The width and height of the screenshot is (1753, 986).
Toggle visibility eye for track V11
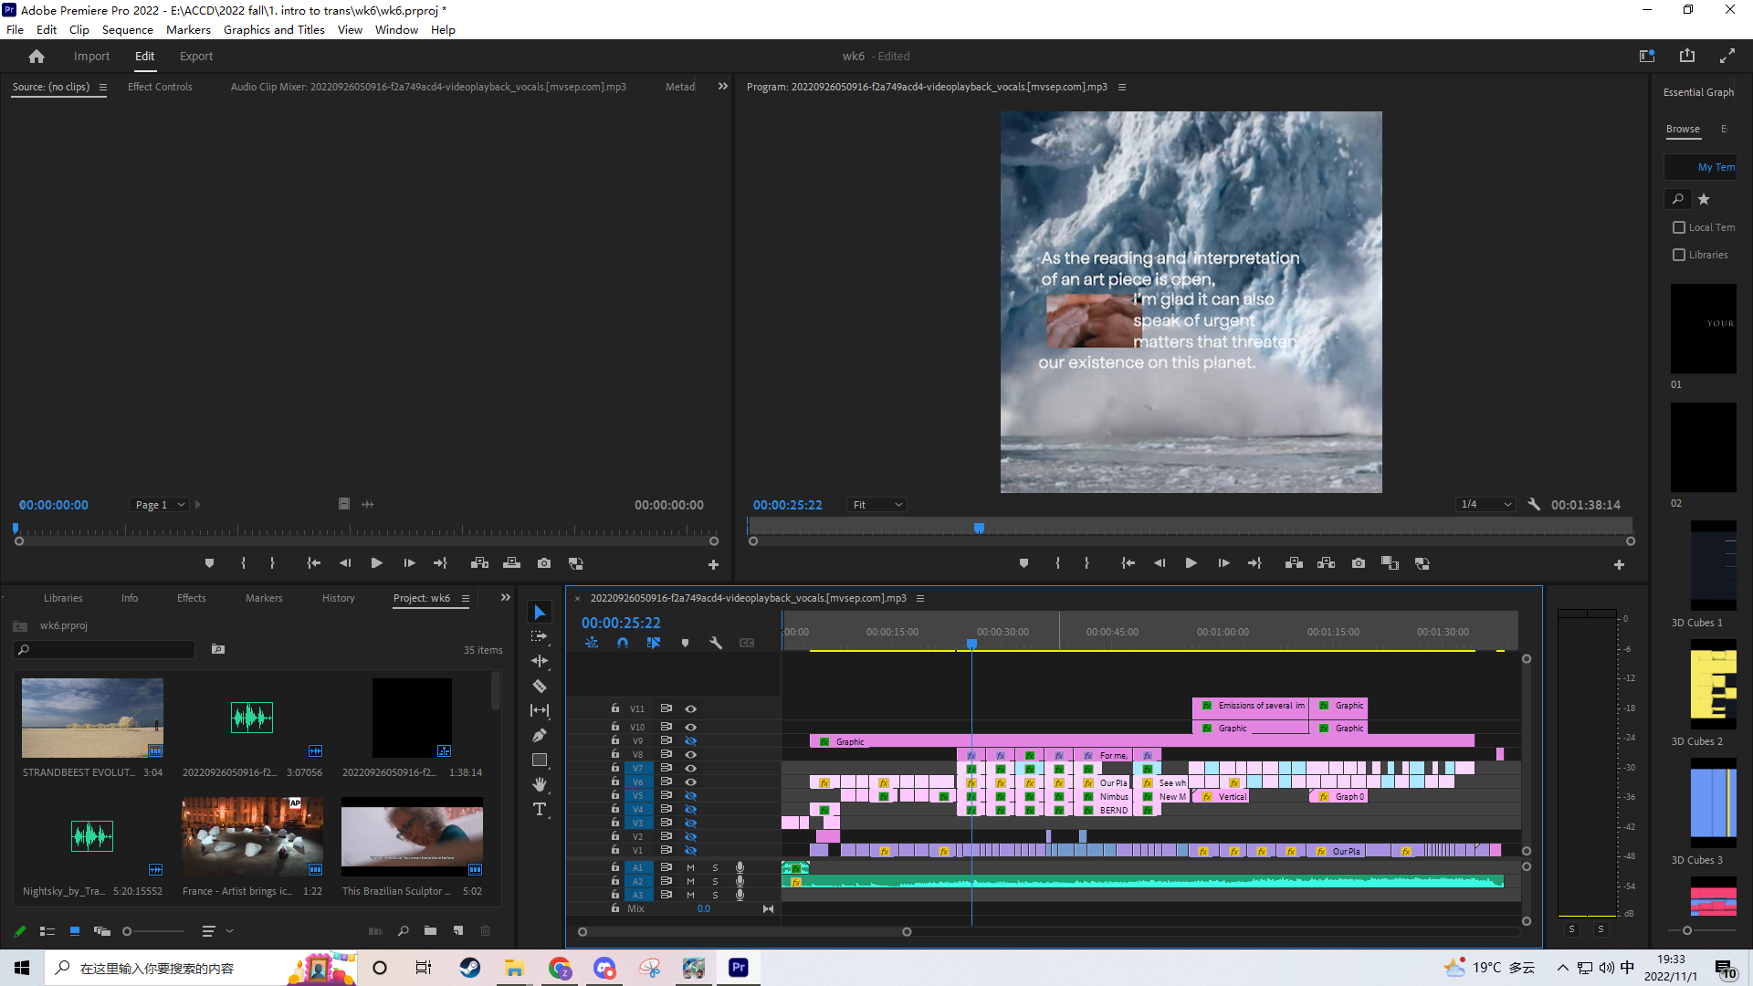point(691,708)
